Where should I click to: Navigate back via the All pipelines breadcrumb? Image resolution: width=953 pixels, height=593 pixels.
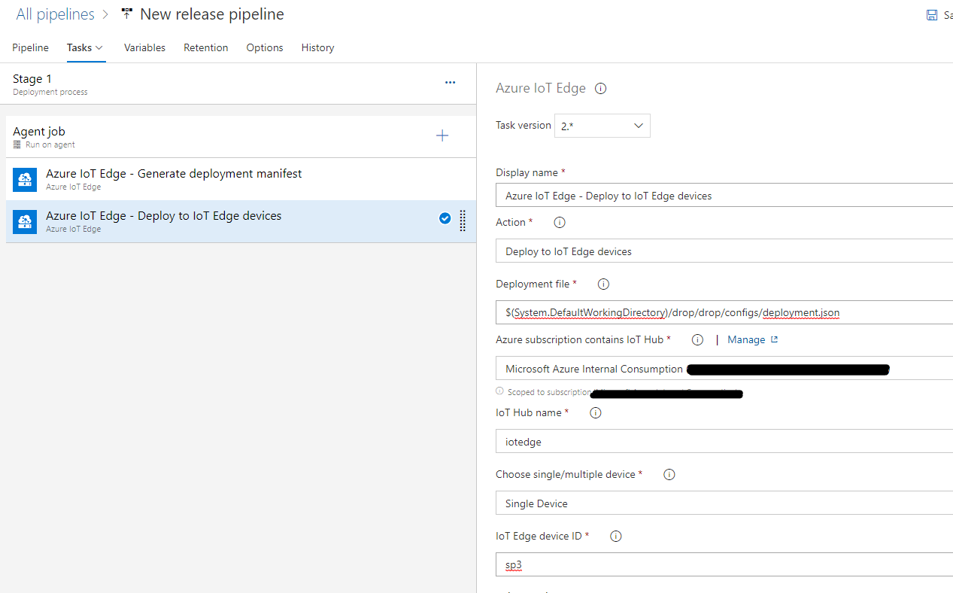click(x=54, y=14)
